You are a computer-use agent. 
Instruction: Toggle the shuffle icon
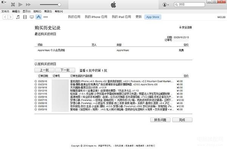[x=13, y=5]
